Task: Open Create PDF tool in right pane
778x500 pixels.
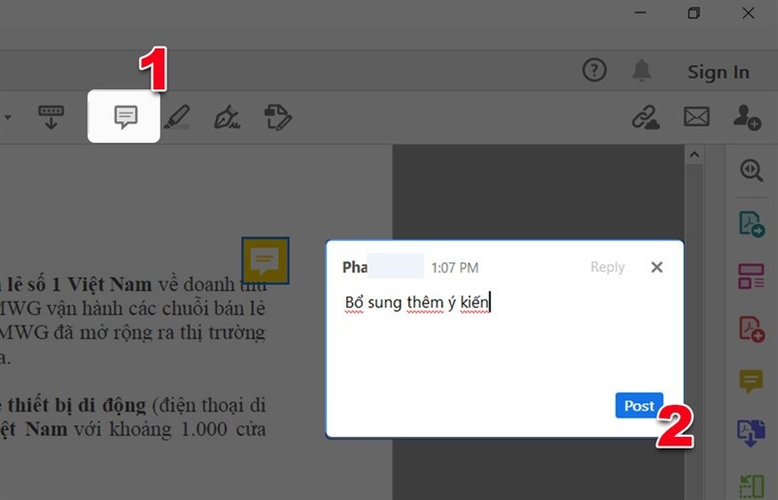Action: 752,329
